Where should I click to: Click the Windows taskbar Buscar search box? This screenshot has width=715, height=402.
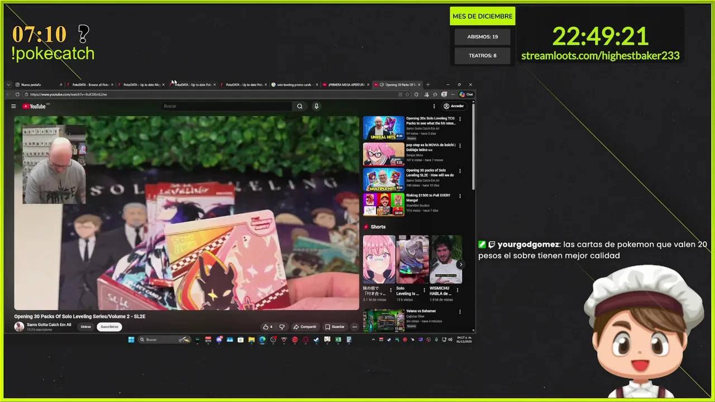(x=164, y=339)
